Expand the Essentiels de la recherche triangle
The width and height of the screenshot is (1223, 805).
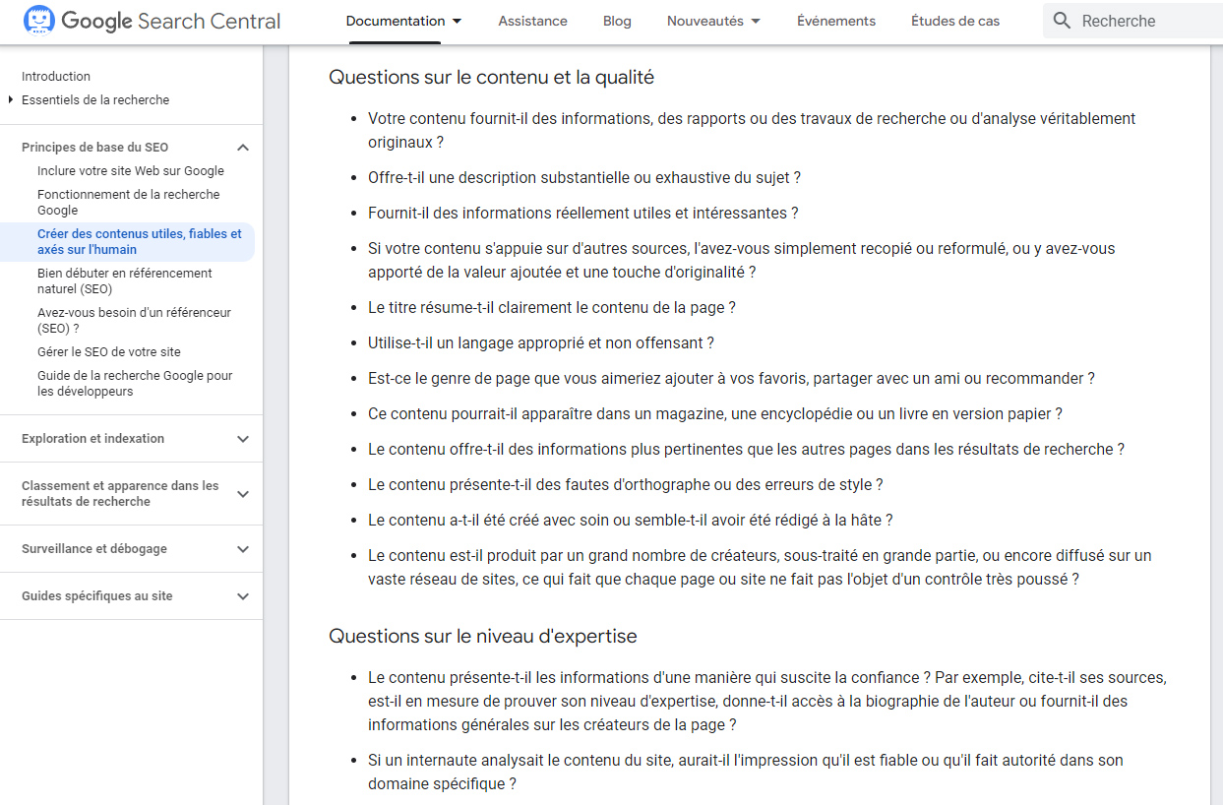(x=11, y=99)
